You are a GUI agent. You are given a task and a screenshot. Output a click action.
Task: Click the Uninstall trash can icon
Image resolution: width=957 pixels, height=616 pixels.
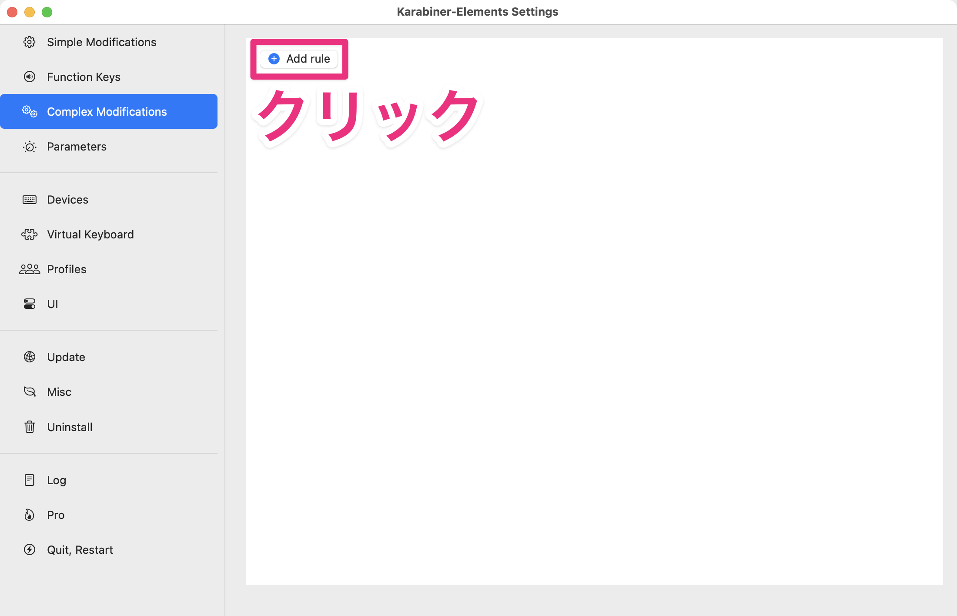coord(29,427)
